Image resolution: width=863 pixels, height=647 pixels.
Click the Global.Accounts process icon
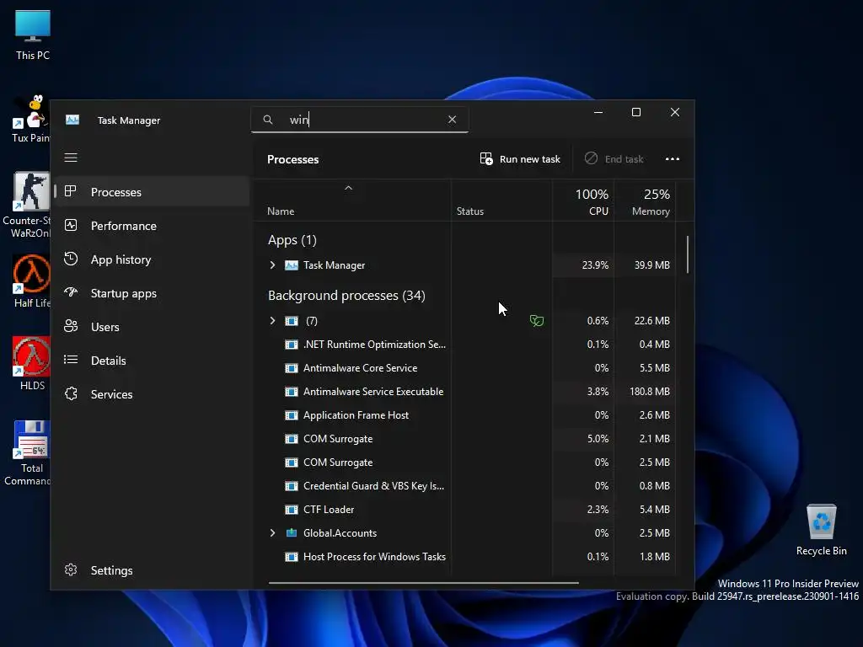(x=291, y=532)
